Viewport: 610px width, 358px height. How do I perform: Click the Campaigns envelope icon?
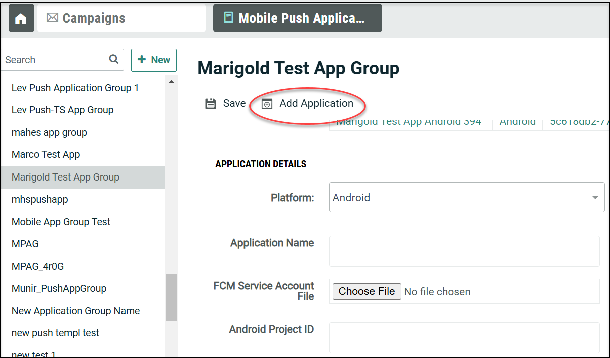(52, 18)
